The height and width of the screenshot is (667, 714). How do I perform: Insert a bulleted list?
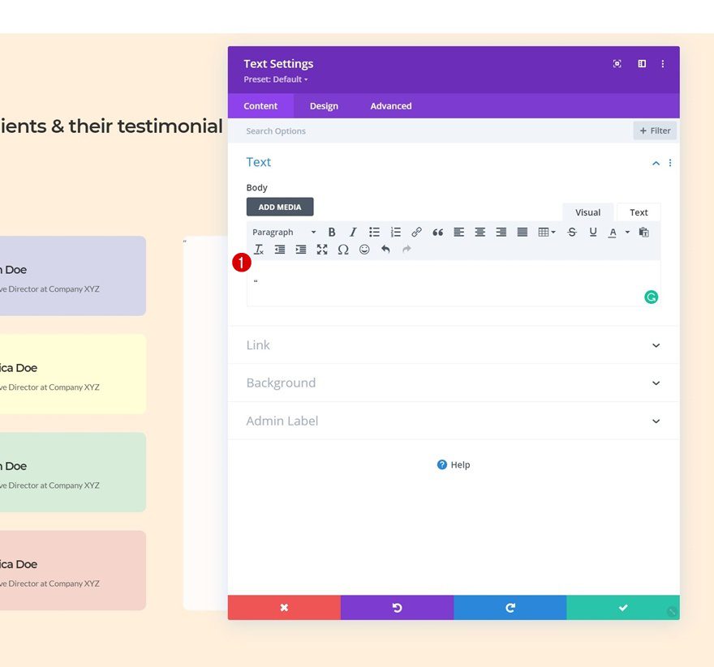pos(374,232)
